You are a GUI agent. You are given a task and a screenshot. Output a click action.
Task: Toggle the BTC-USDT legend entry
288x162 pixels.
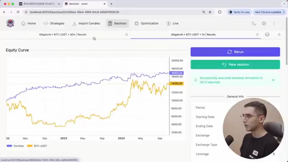tap(37, 146)
